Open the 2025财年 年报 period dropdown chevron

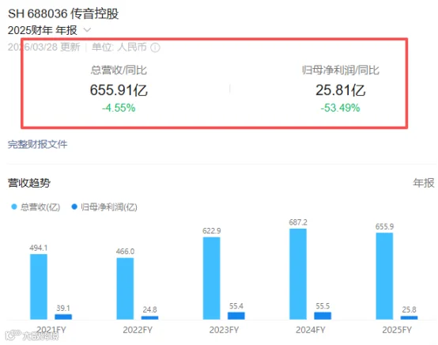(87, 29)
